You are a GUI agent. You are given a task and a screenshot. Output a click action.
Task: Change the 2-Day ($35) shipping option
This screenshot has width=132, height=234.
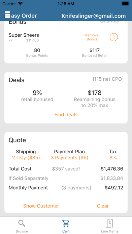[26, 158]
